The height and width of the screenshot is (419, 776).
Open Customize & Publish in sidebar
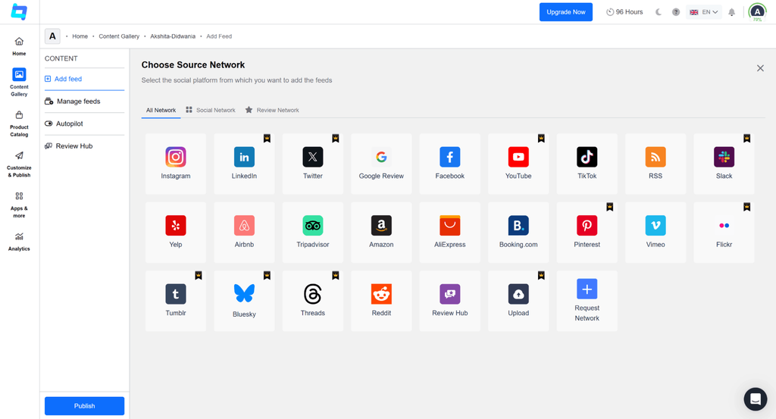pyautogui.click(x=19, y=164)
